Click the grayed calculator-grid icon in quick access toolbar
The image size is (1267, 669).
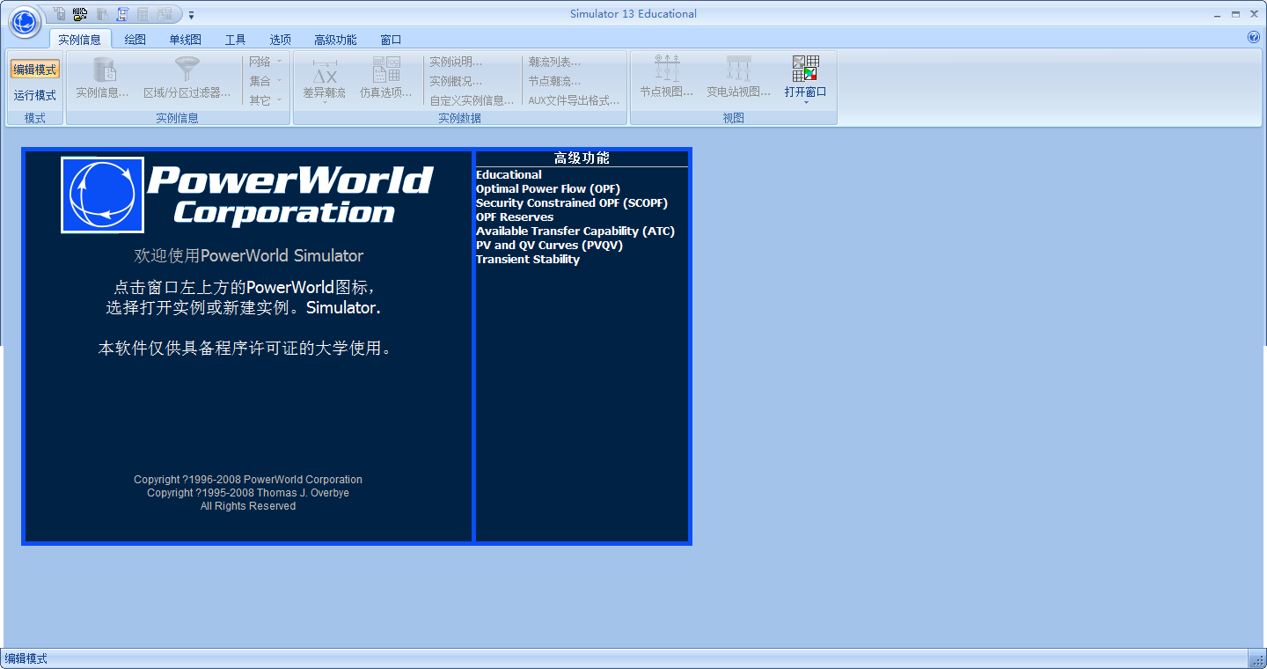click(143, 14)
